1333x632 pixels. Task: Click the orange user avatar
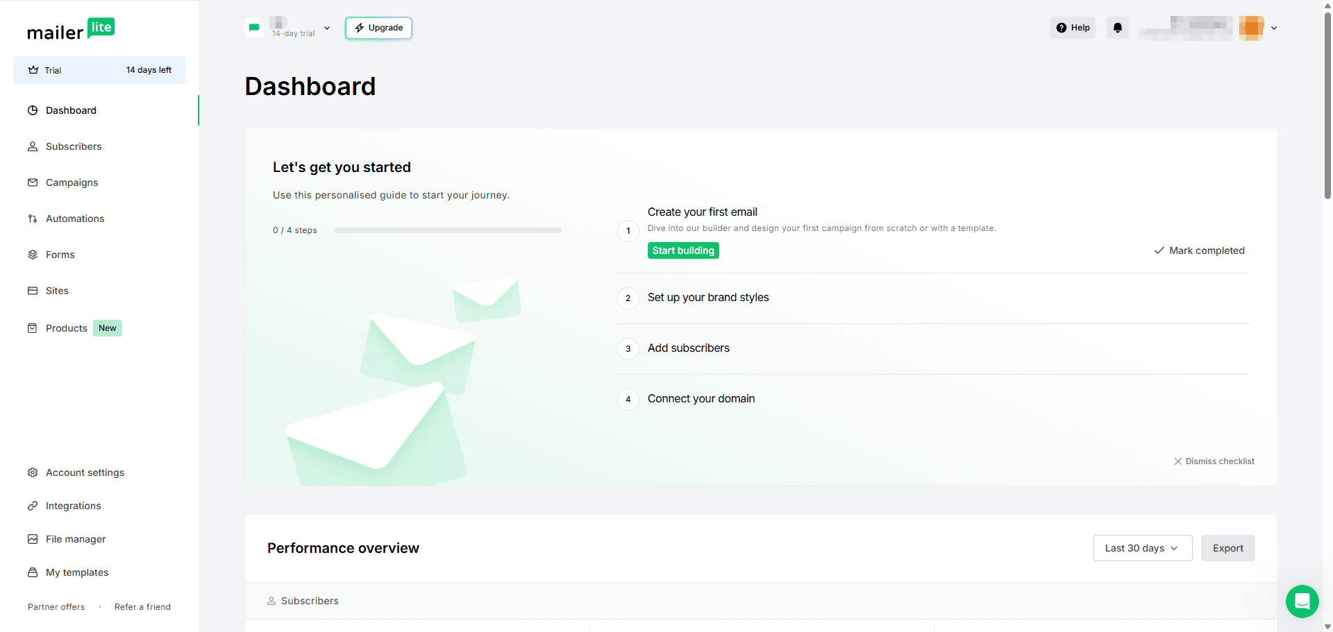click(1251, 28)
